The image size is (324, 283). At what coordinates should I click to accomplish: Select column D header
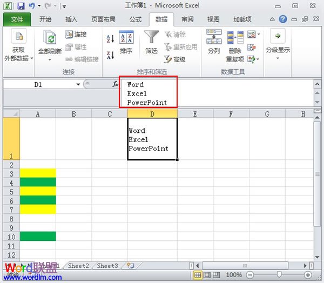point(152,114)
